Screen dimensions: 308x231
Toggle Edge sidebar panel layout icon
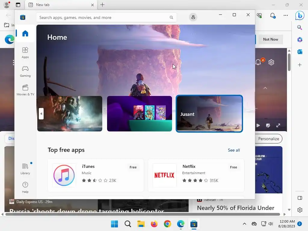300,198
